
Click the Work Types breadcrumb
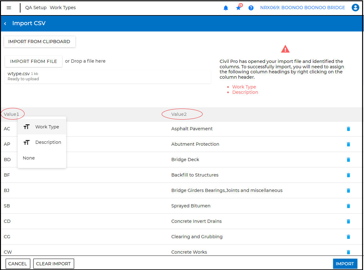pyautogui.click(x=63, y=8)
